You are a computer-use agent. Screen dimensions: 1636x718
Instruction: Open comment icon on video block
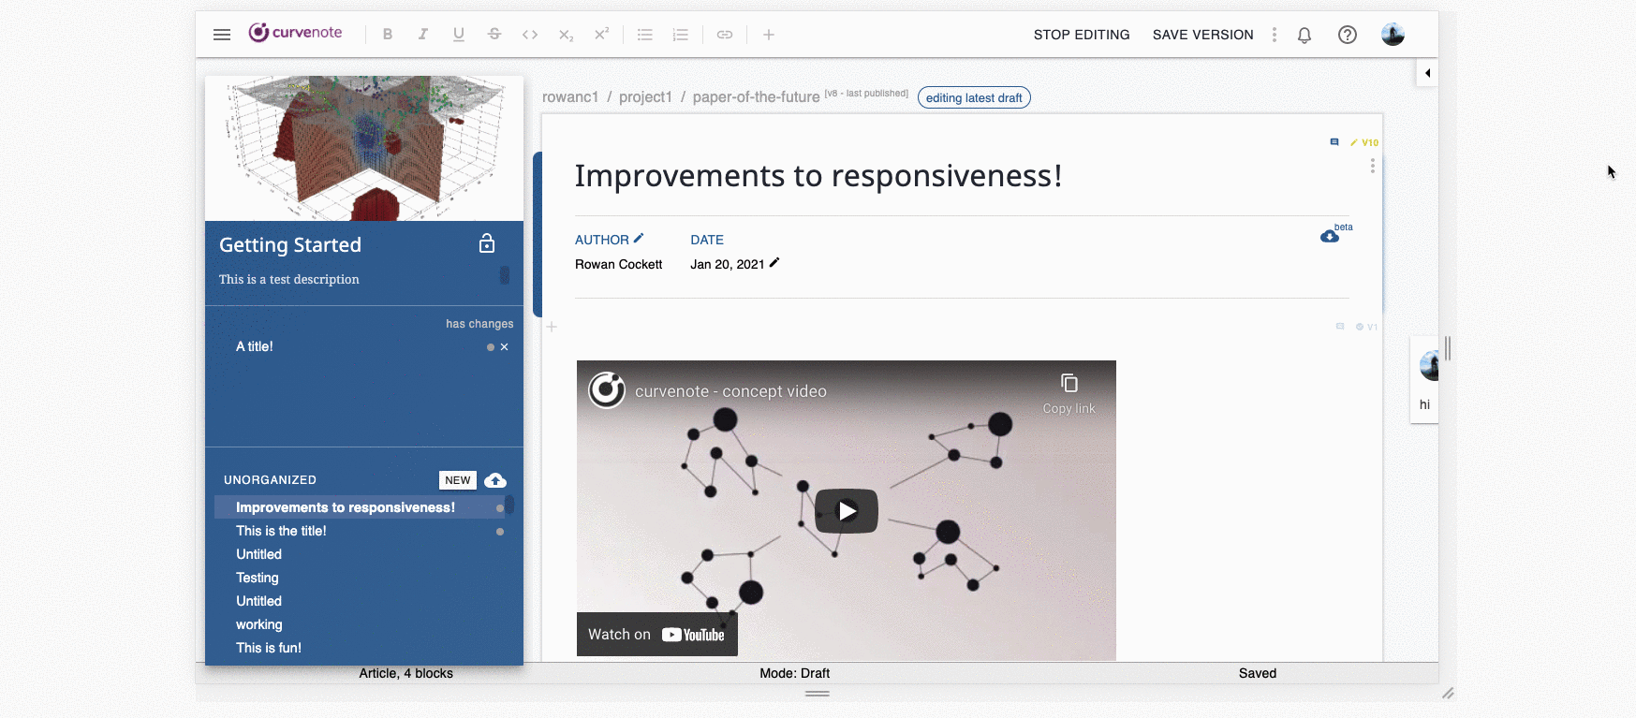pyautogui.click(x=1340, y=327)
